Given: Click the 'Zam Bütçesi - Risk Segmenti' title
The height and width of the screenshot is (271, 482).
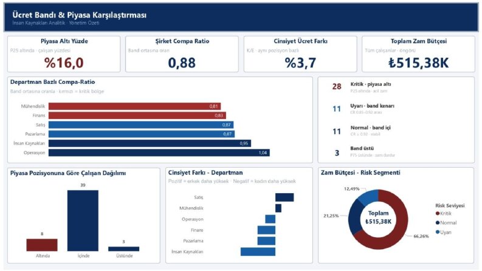Looking at the screenshot, I should (x=360, y=173).
